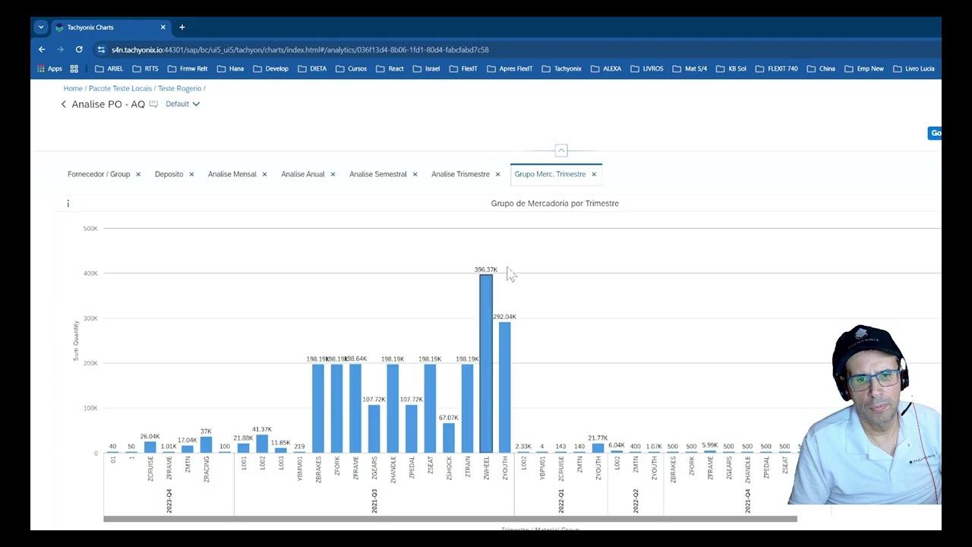Open the Hana bookmark folder

point(230,68)
